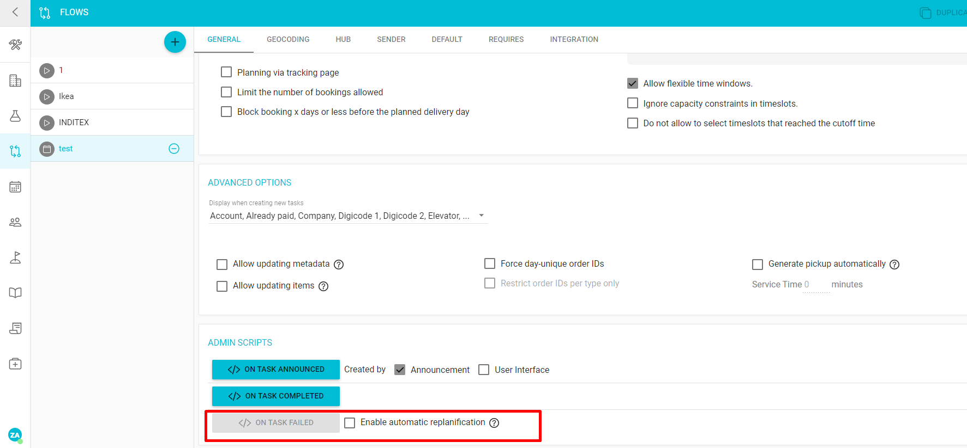
Task: Click the lab flask icon in sidebar
Action: tap(15, 116)
